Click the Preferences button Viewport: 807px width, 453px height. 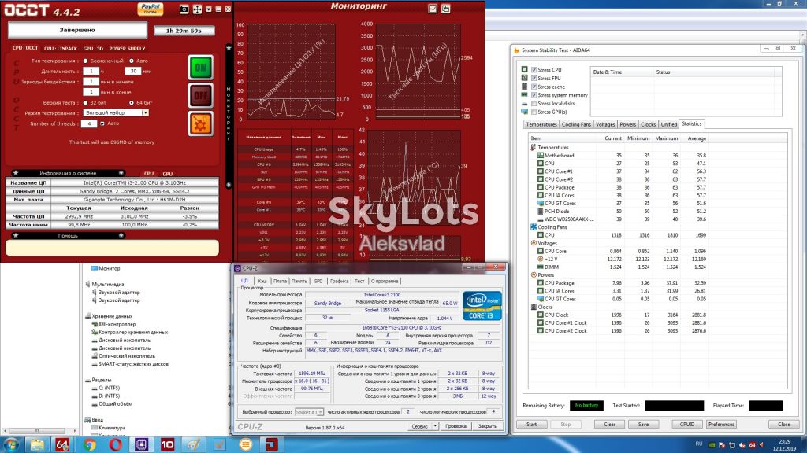click(x=721, y=424)
